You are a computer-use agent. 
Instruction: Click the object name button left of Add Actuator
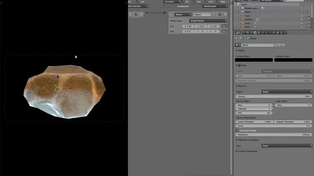tap(183, 6)
